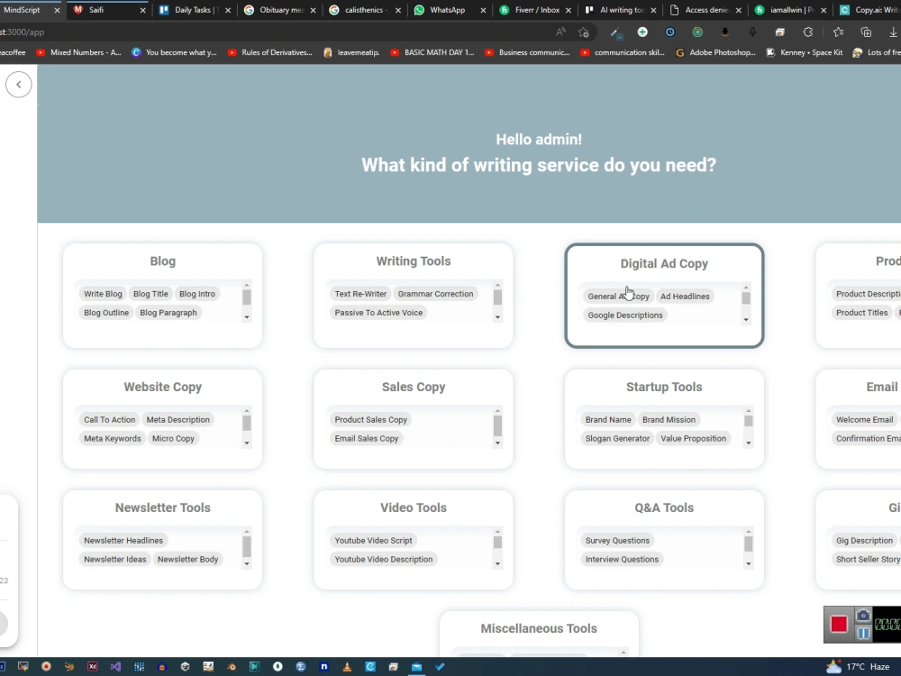Switch to the calisthenics search tab
This screenshot has width=901, height=676.
(x=366, y=10)
